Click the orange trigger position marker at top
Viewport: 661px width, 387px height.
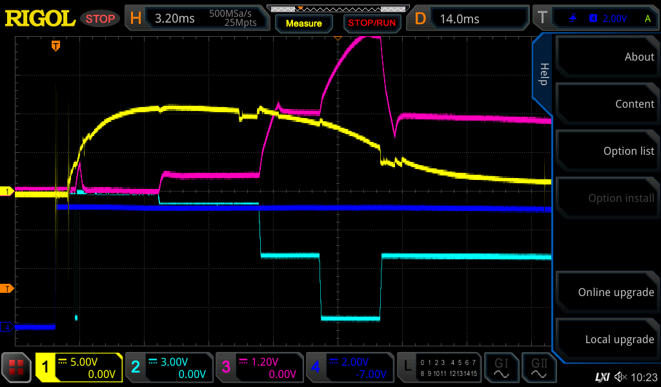(56, 46)
